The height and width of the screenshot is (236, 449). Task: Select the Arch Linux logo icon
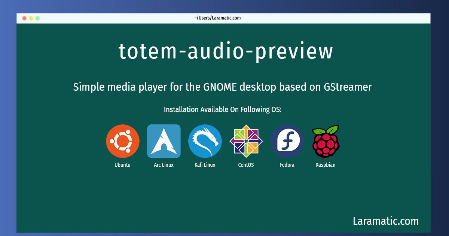[x=164, y=141]
